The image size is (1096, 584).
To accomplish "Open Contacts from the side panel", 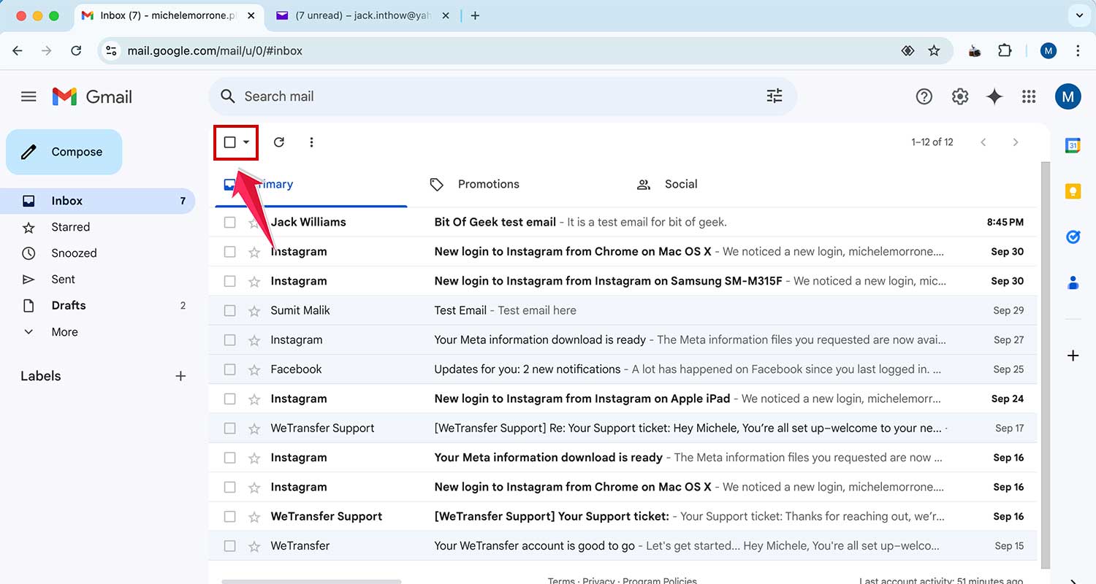I will 1073,283.
